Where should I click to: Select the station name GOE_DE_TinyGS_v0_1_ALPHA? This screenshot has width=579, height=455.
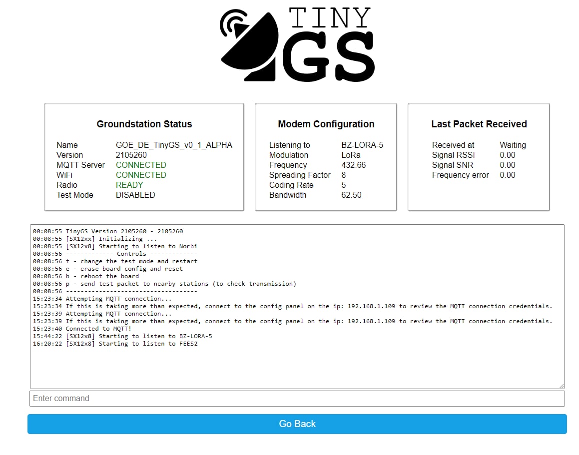(174, 145)
